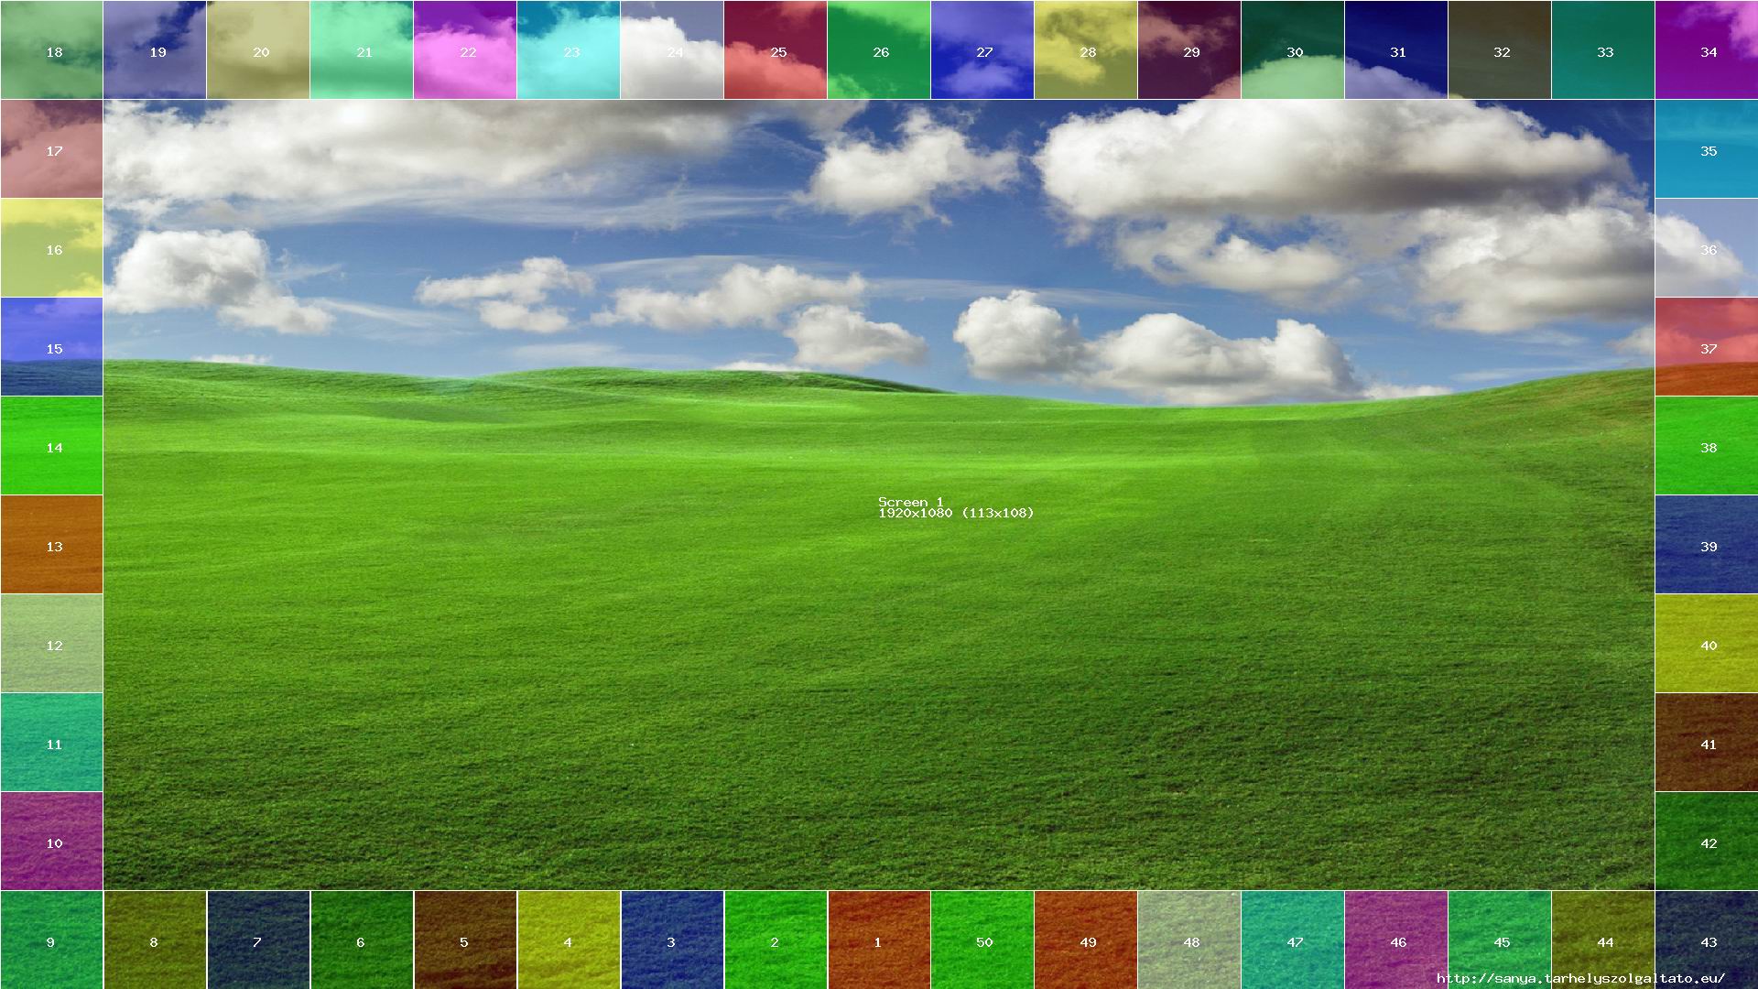Click the teal tile numbered 33
Image resolution: width=1758 pixels, height=989 pixels.
pyautogui.click(x=1603, y=49)
